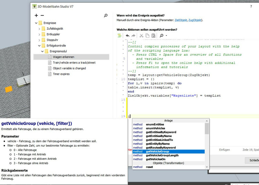Click the autocomplete scrollbar thumb

207,129
